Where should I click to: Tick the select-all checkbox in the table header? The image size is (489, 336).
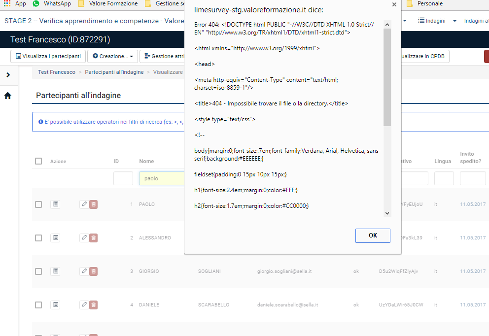point(38,161)
